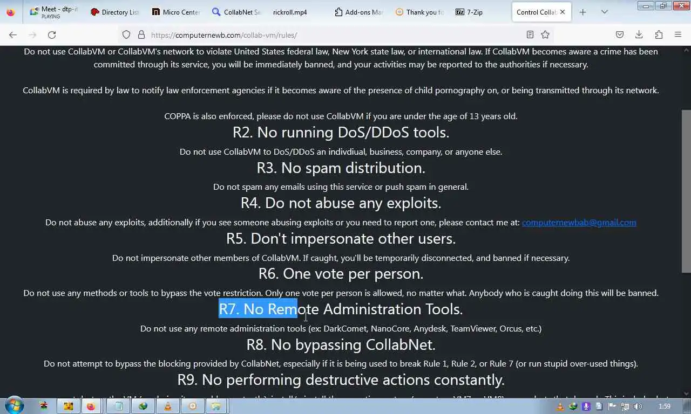Switch to the Micro Center tab
691x414 pixels.
[176, 12]
